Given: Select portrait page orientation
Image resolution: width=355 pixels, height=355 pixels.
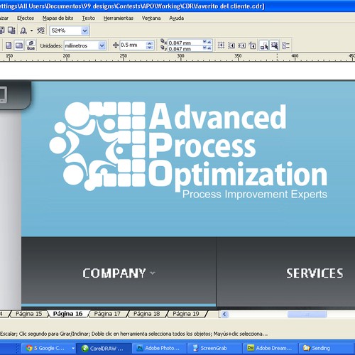Looking at the screenshot, I should 9,45.
